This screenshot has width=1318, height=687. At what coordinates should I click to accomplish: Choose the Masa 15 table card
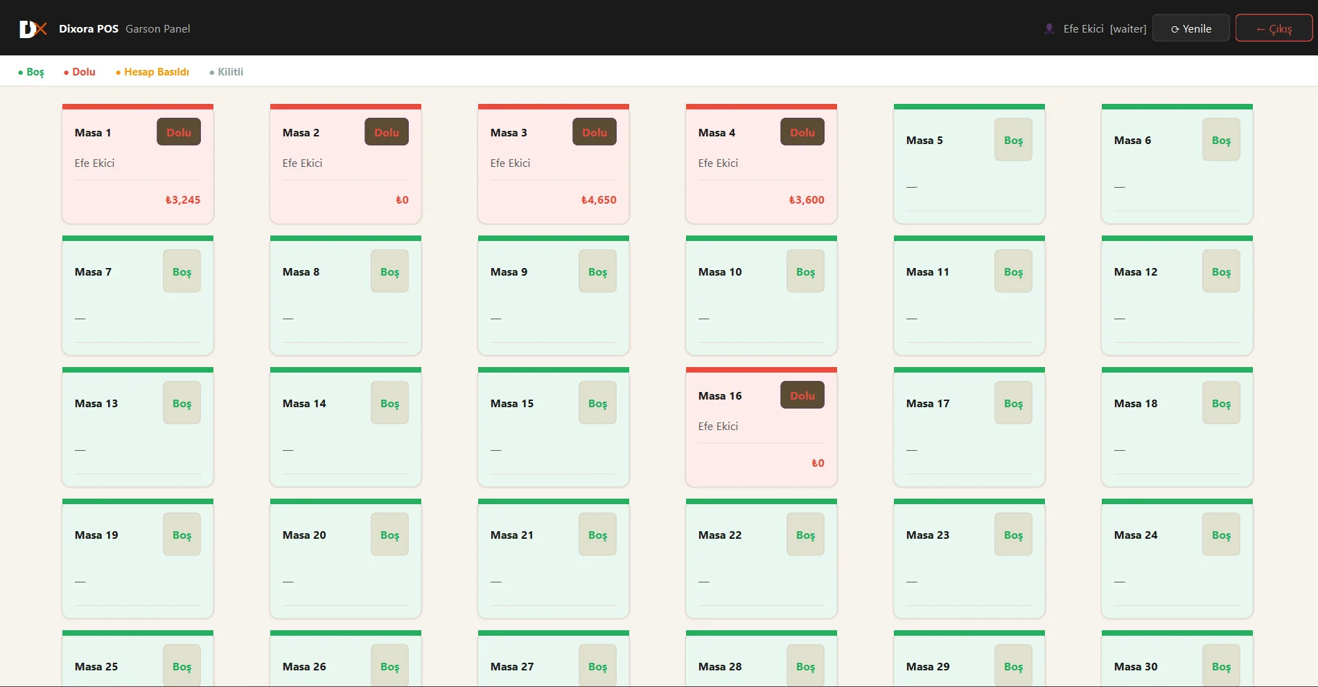tap(554, 427)
